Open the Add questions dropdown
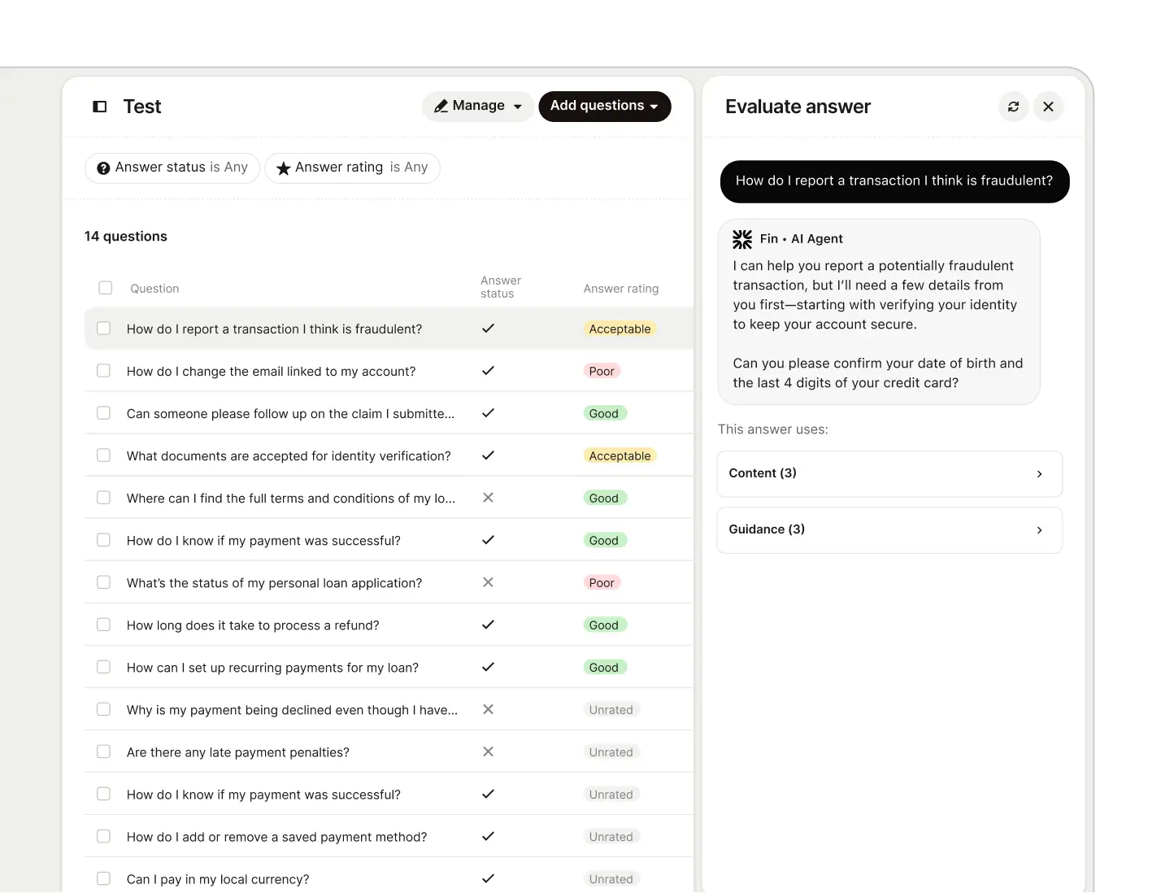Viewport: 1161px width, 893px height. [x=604, y=107]
